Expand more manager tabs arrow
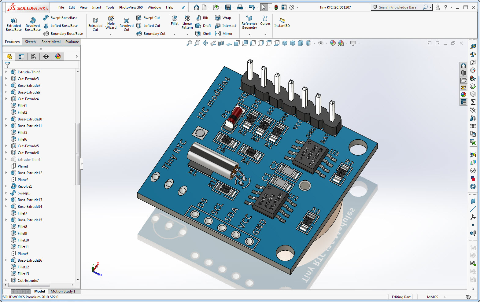 (76, 56)
